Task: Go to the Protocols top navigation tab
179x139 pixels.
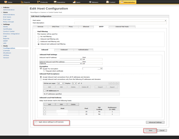Action: click(43, 2)
